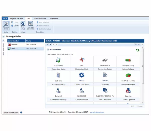The height and width of the screenshot is (131, 151).
Task: Click the Unit Date/Time calendar icon
Action: (x=105, y=90)
